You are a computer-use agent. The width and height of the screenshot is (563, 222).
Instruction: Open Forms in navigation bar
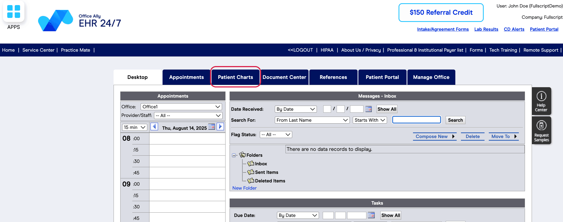click(x=476, y=50)
